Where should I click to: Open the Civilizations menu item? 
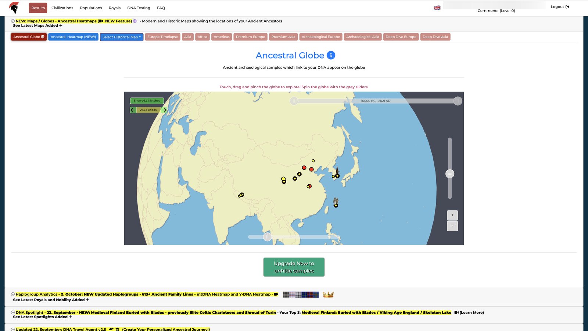tap(62, 8)
